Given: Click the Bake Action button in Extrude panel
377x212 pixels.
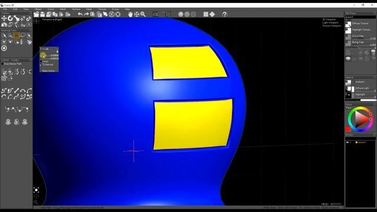Looking at the screenshot, I should [x=49, y=71].
